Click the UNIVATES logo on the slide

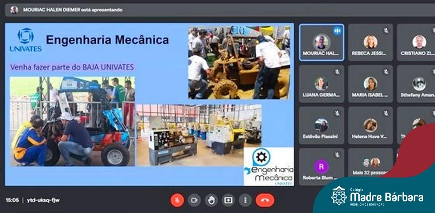click(x=26, y=40)
